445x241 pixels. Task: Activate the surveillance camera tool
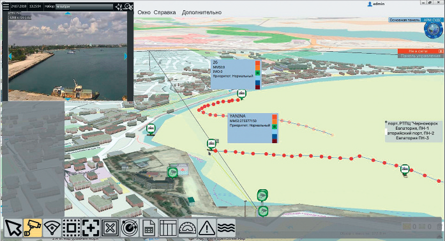click(x=33, y=228)
